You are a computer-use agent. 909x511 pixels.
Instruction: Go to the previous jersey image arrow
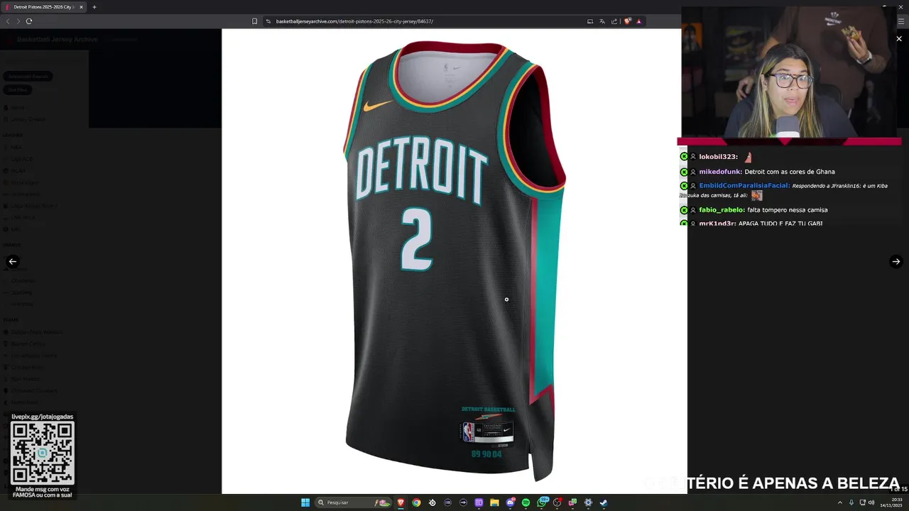pos(12,261)
